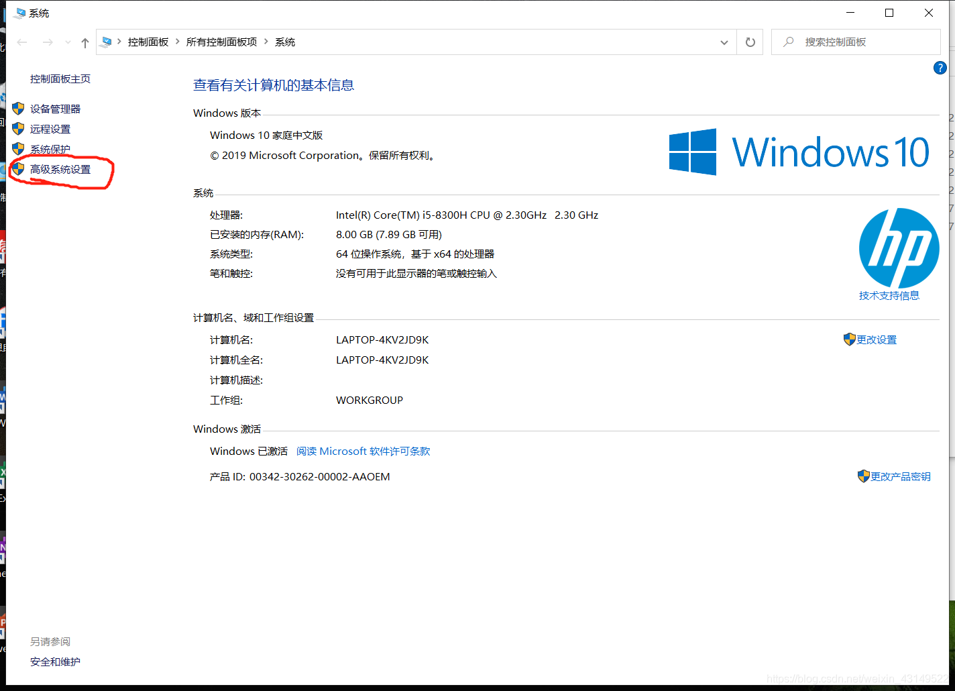Open 高级系统设置 from the sidebar

point(60,169)
